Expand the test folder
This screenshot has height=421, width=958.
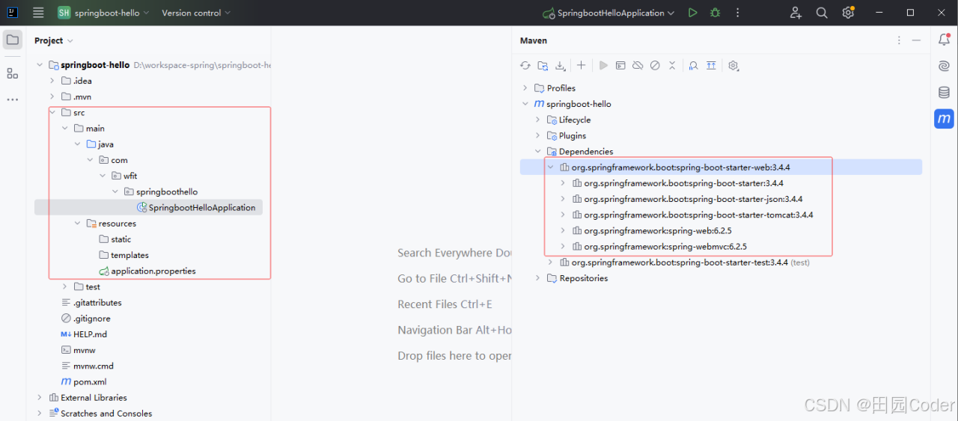point(65,286)
